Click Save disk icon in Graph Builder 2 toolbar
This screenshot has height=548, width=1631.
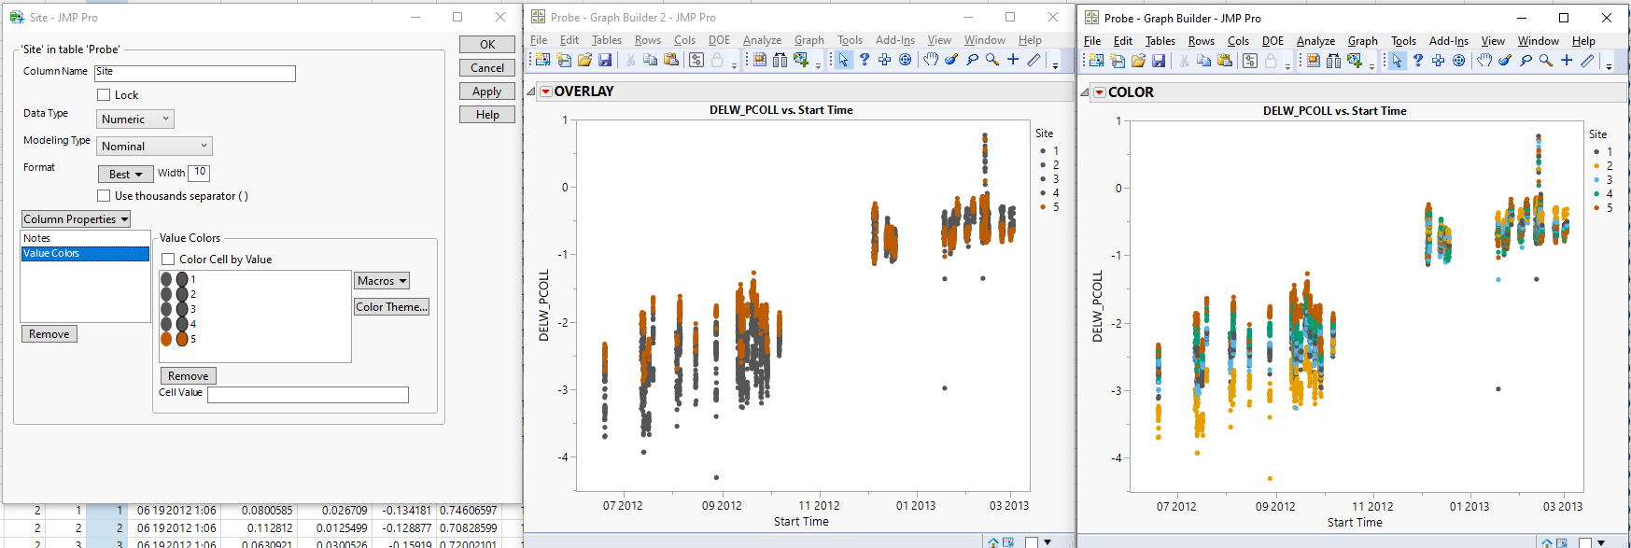(605, 60)
